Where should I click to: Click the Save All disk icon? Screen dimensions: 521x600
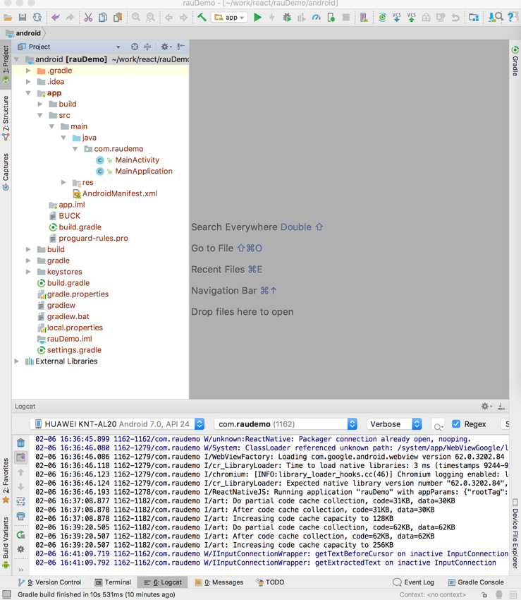(23, 18)
